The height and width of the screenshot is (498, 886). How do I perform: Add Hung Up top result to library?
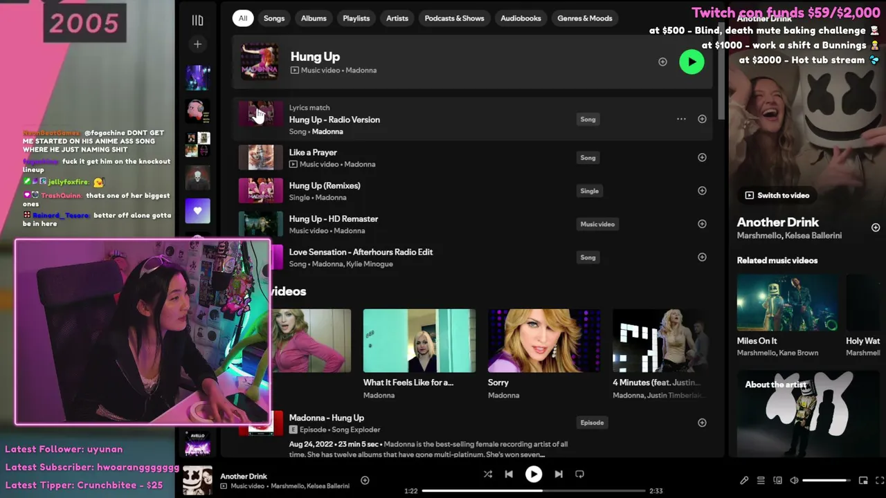coord(662,62)
